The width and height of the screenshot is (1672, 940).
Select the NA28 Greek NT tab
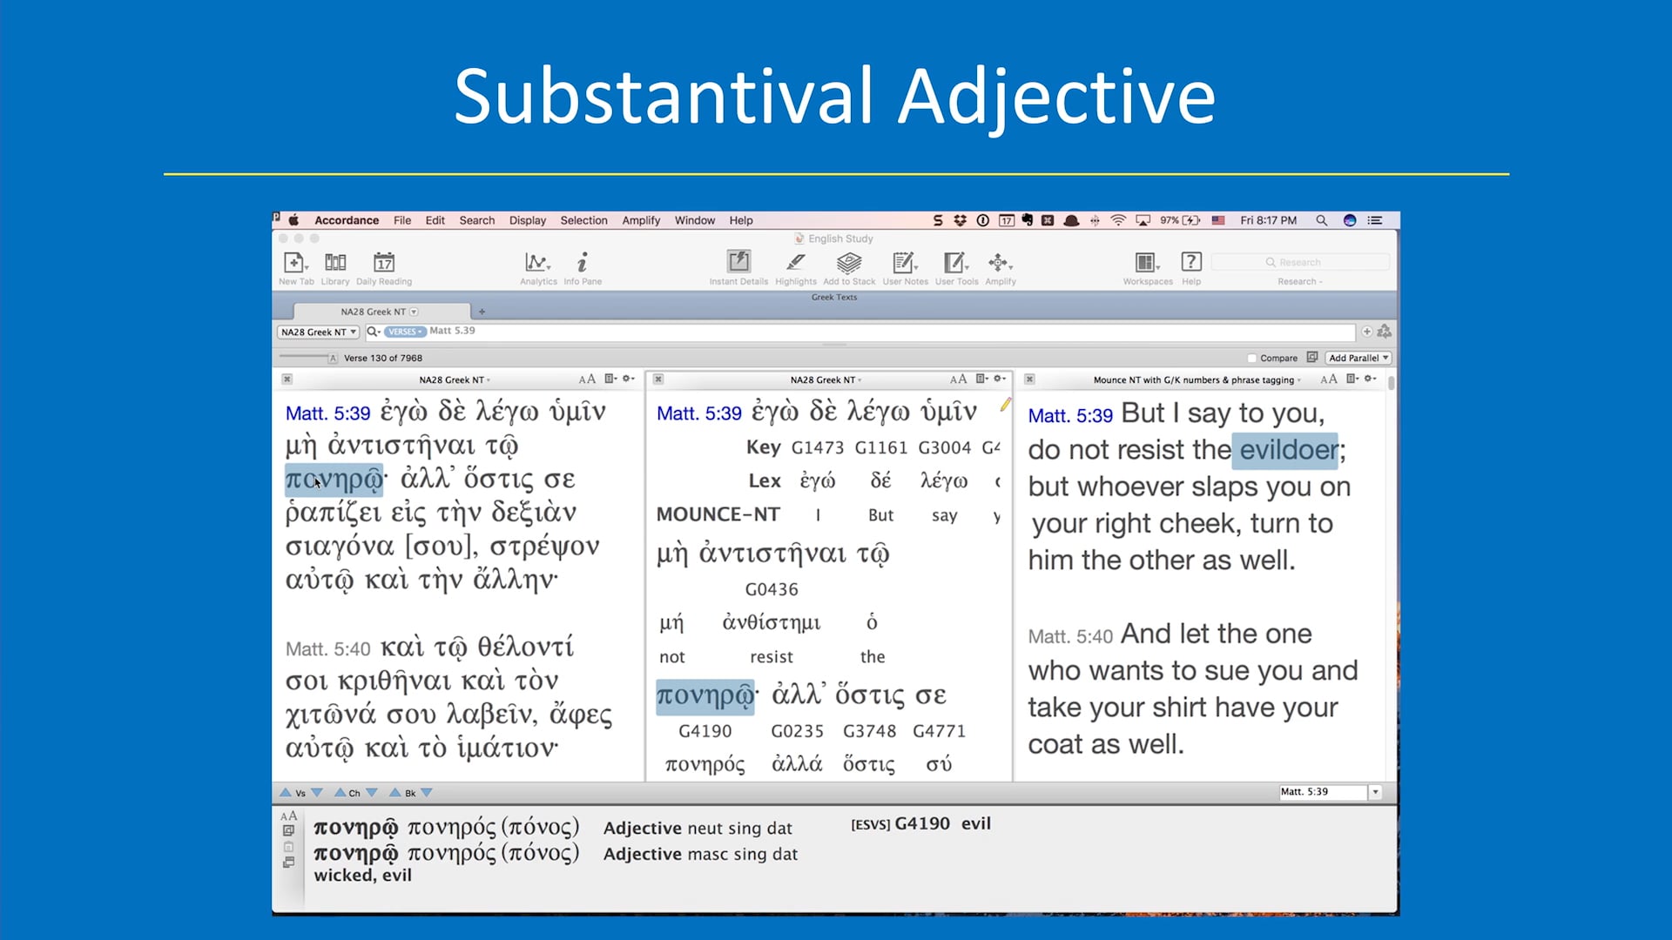[376, 311]
